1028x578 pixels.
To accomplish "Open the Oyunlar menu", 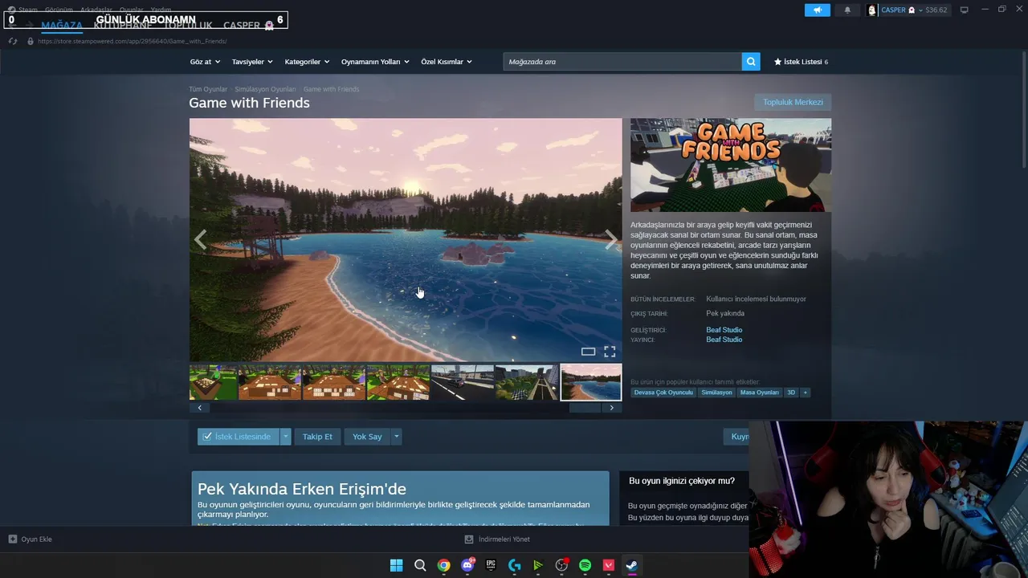I will [x=132, y=10].
